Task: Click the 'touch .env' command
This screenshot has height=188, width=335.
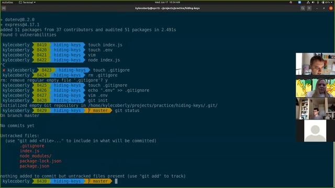Action: [100, 50]
